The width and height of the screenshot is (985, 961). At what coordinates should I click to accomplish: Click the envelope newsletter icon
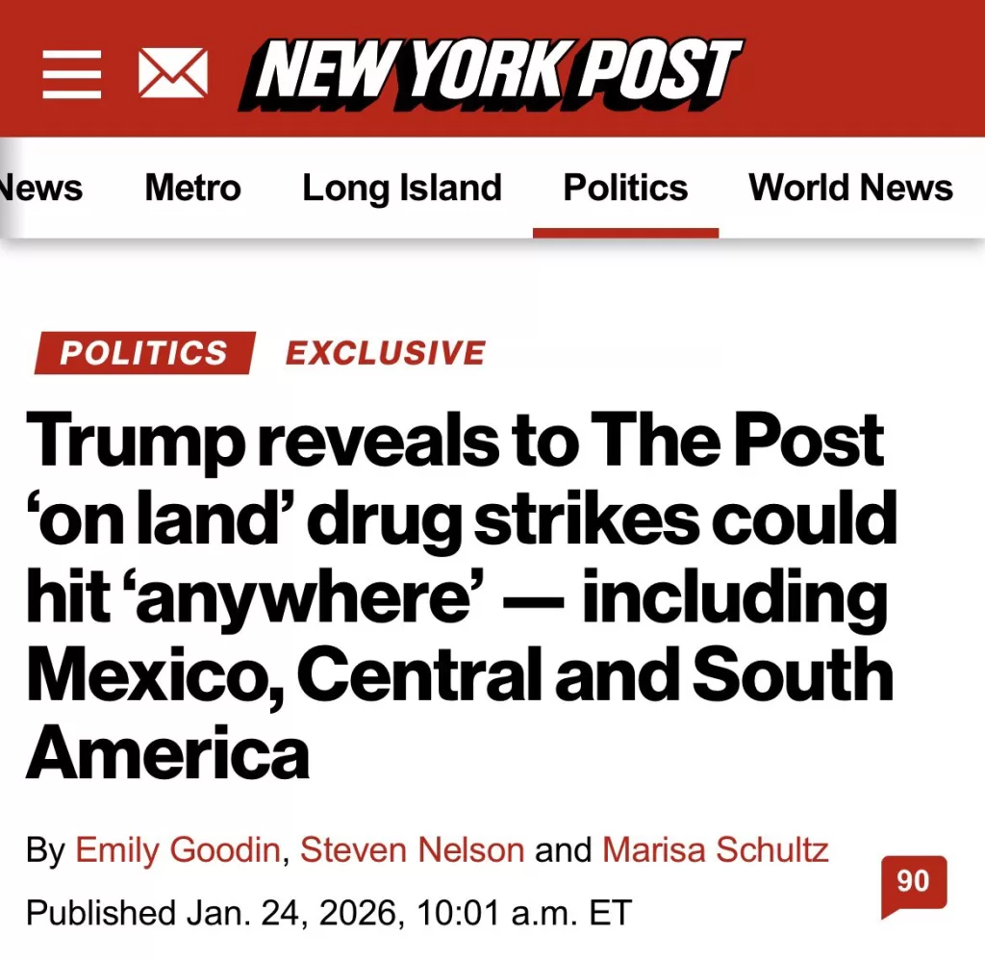pos(173,73)
